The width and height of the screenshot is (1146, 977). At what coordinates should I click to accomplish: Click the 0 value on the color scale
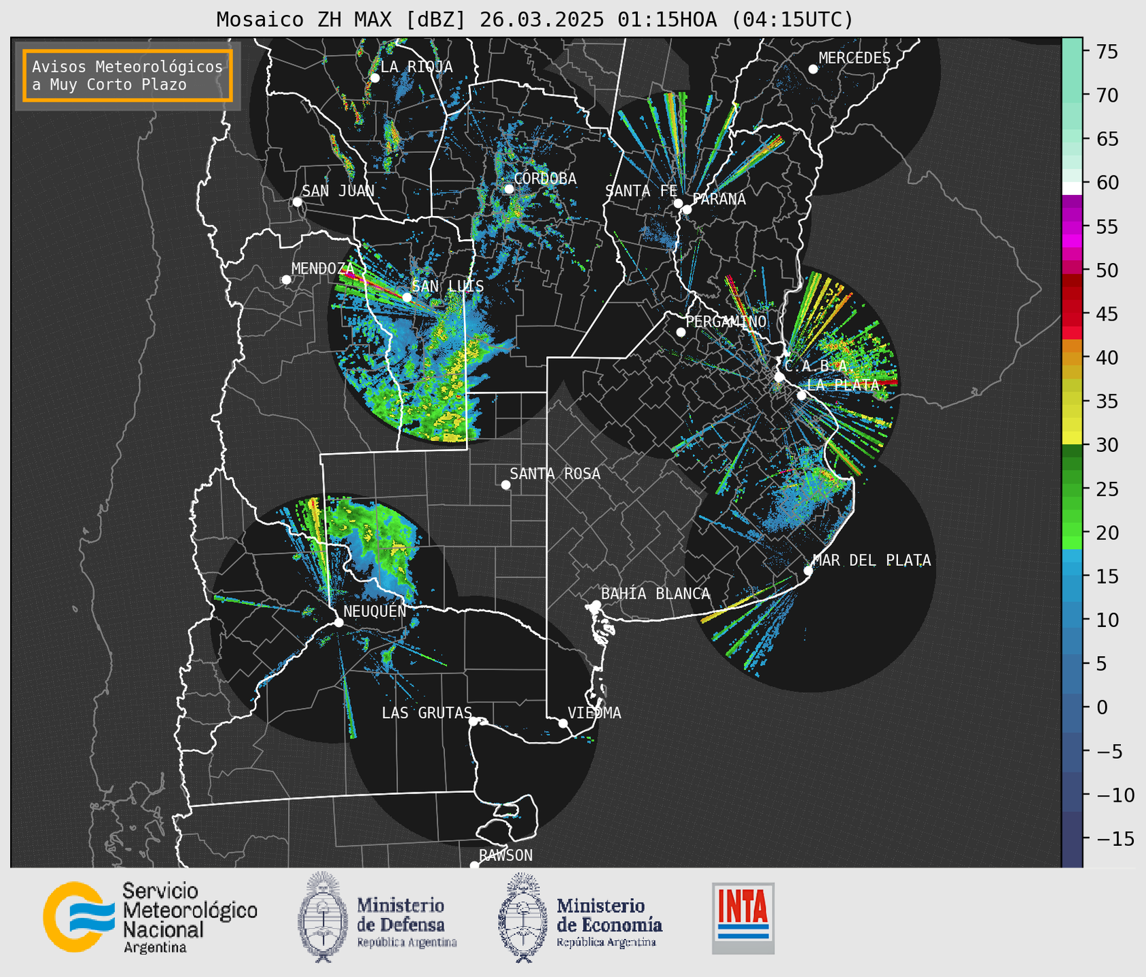1102,707
